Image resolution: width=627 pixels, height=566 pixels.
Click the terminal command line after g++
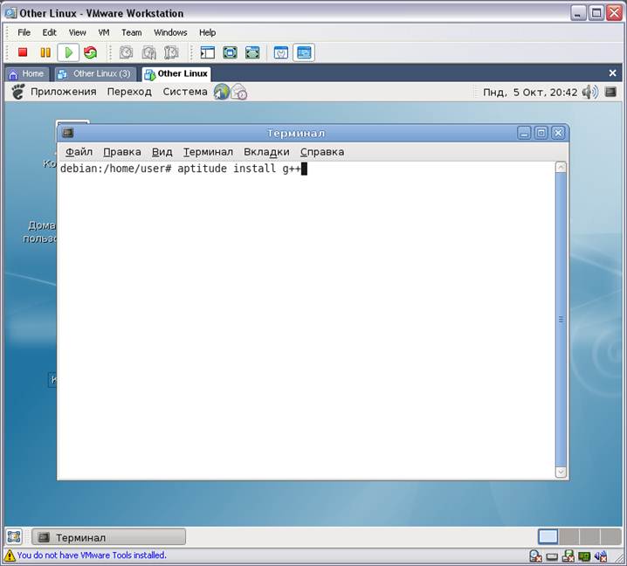pyautogui.click(x=304, y=169)
